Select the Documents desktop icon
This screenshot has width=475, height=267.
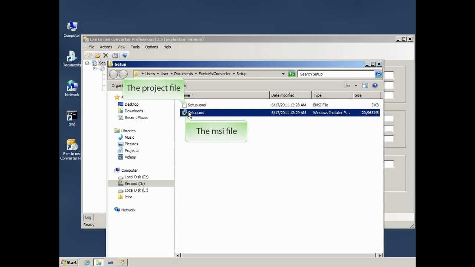72,59
